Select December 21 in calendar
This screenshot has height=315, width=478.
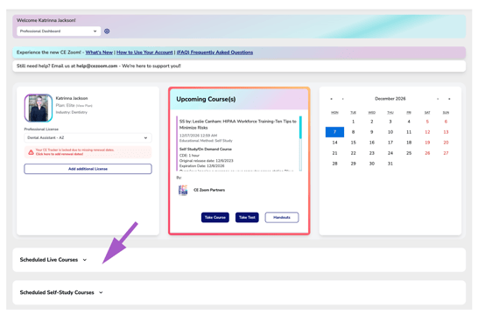click(334, 153)
